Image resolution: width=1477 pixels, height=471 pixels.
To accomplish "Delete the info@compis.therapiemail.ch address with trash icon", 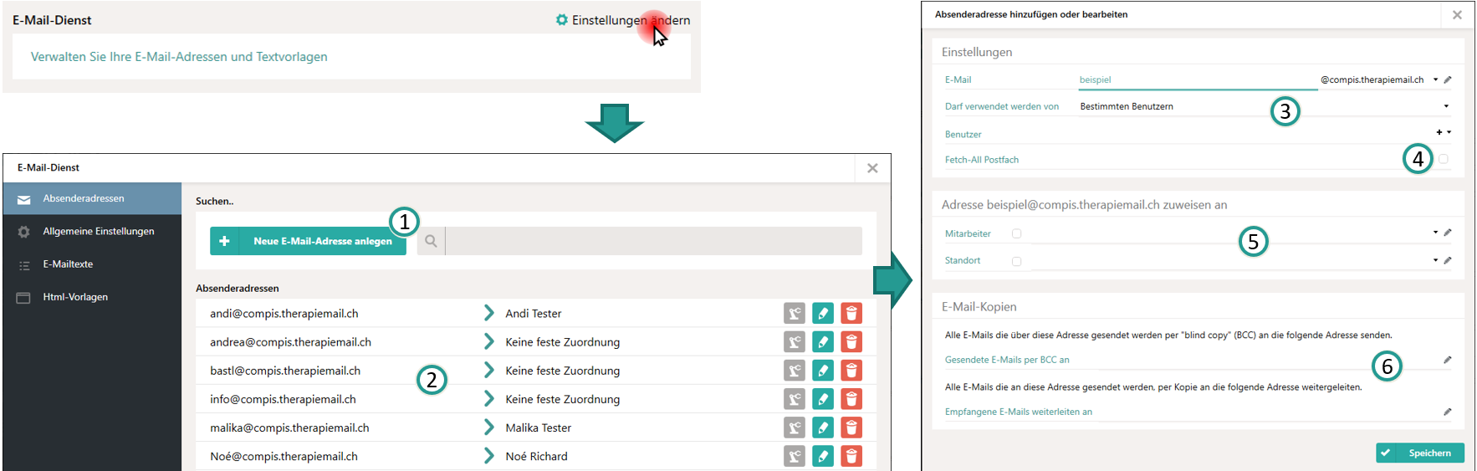I will tap(851, 399).
